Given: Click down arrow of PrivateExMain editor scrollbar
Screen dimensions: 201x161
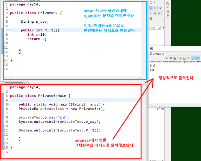Looking at the screenshot, I should [x=143, y=158].
